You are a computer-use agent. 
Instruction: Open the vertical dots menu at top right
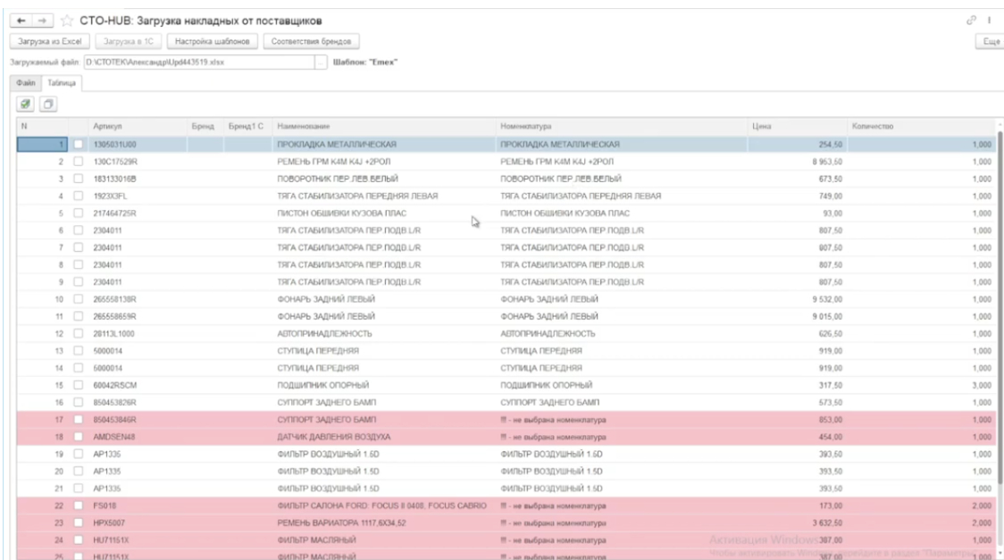pos(990,21)
